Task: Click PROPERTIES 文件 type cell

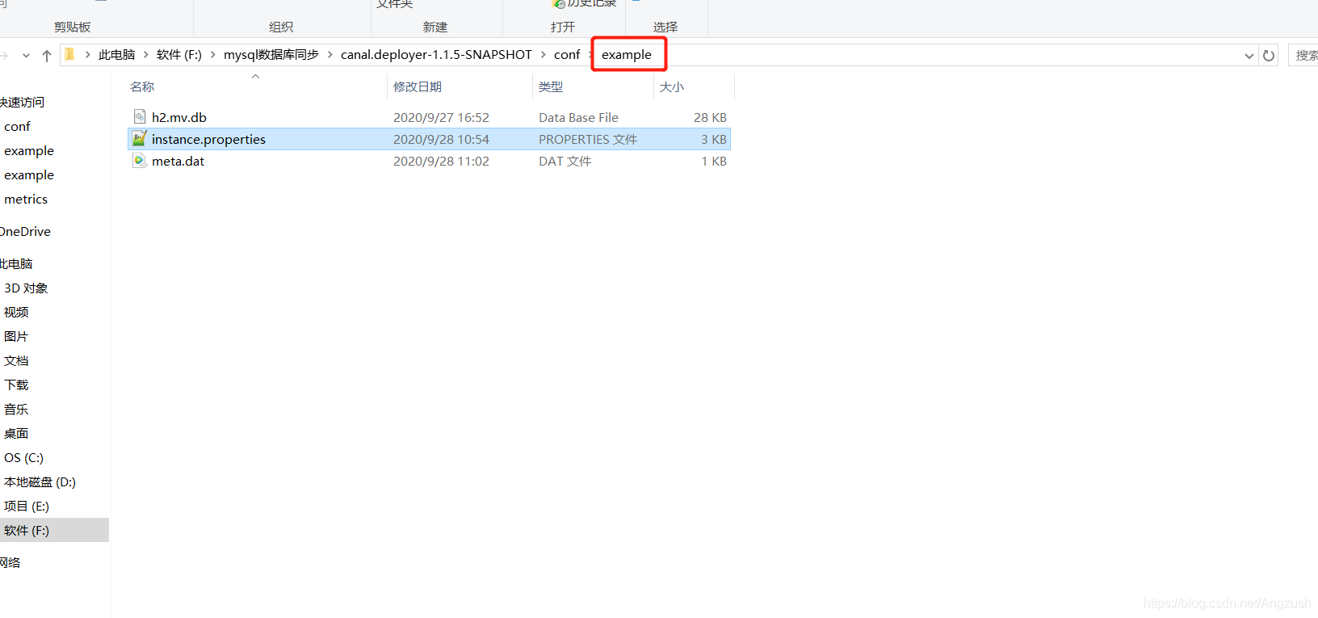Action: click(x=588, y=139)
